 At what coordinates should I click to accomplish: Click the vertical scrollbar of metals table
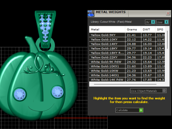[x=167, y=40]
